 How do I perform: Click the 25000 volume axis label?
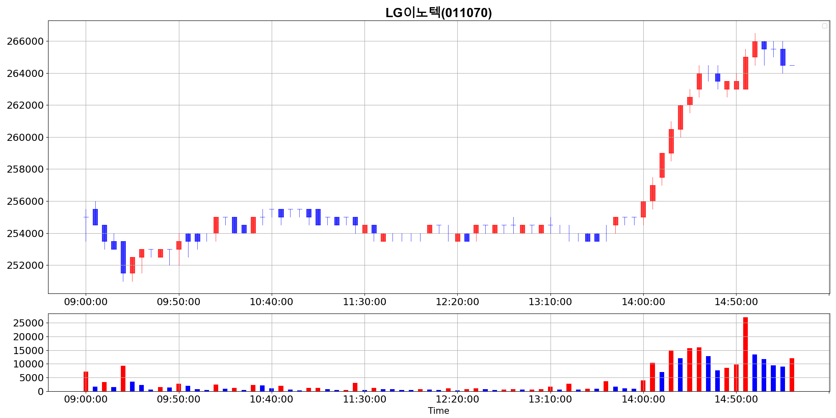29,323
